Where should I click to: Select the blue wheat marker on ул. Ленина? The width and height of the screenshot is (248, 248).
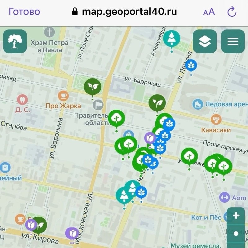(191, 65)
